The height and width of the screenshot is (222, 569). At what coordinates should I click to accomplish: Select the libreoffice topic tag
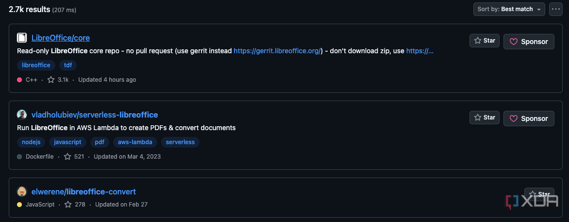pyautogui.click(x=36, y=65)
